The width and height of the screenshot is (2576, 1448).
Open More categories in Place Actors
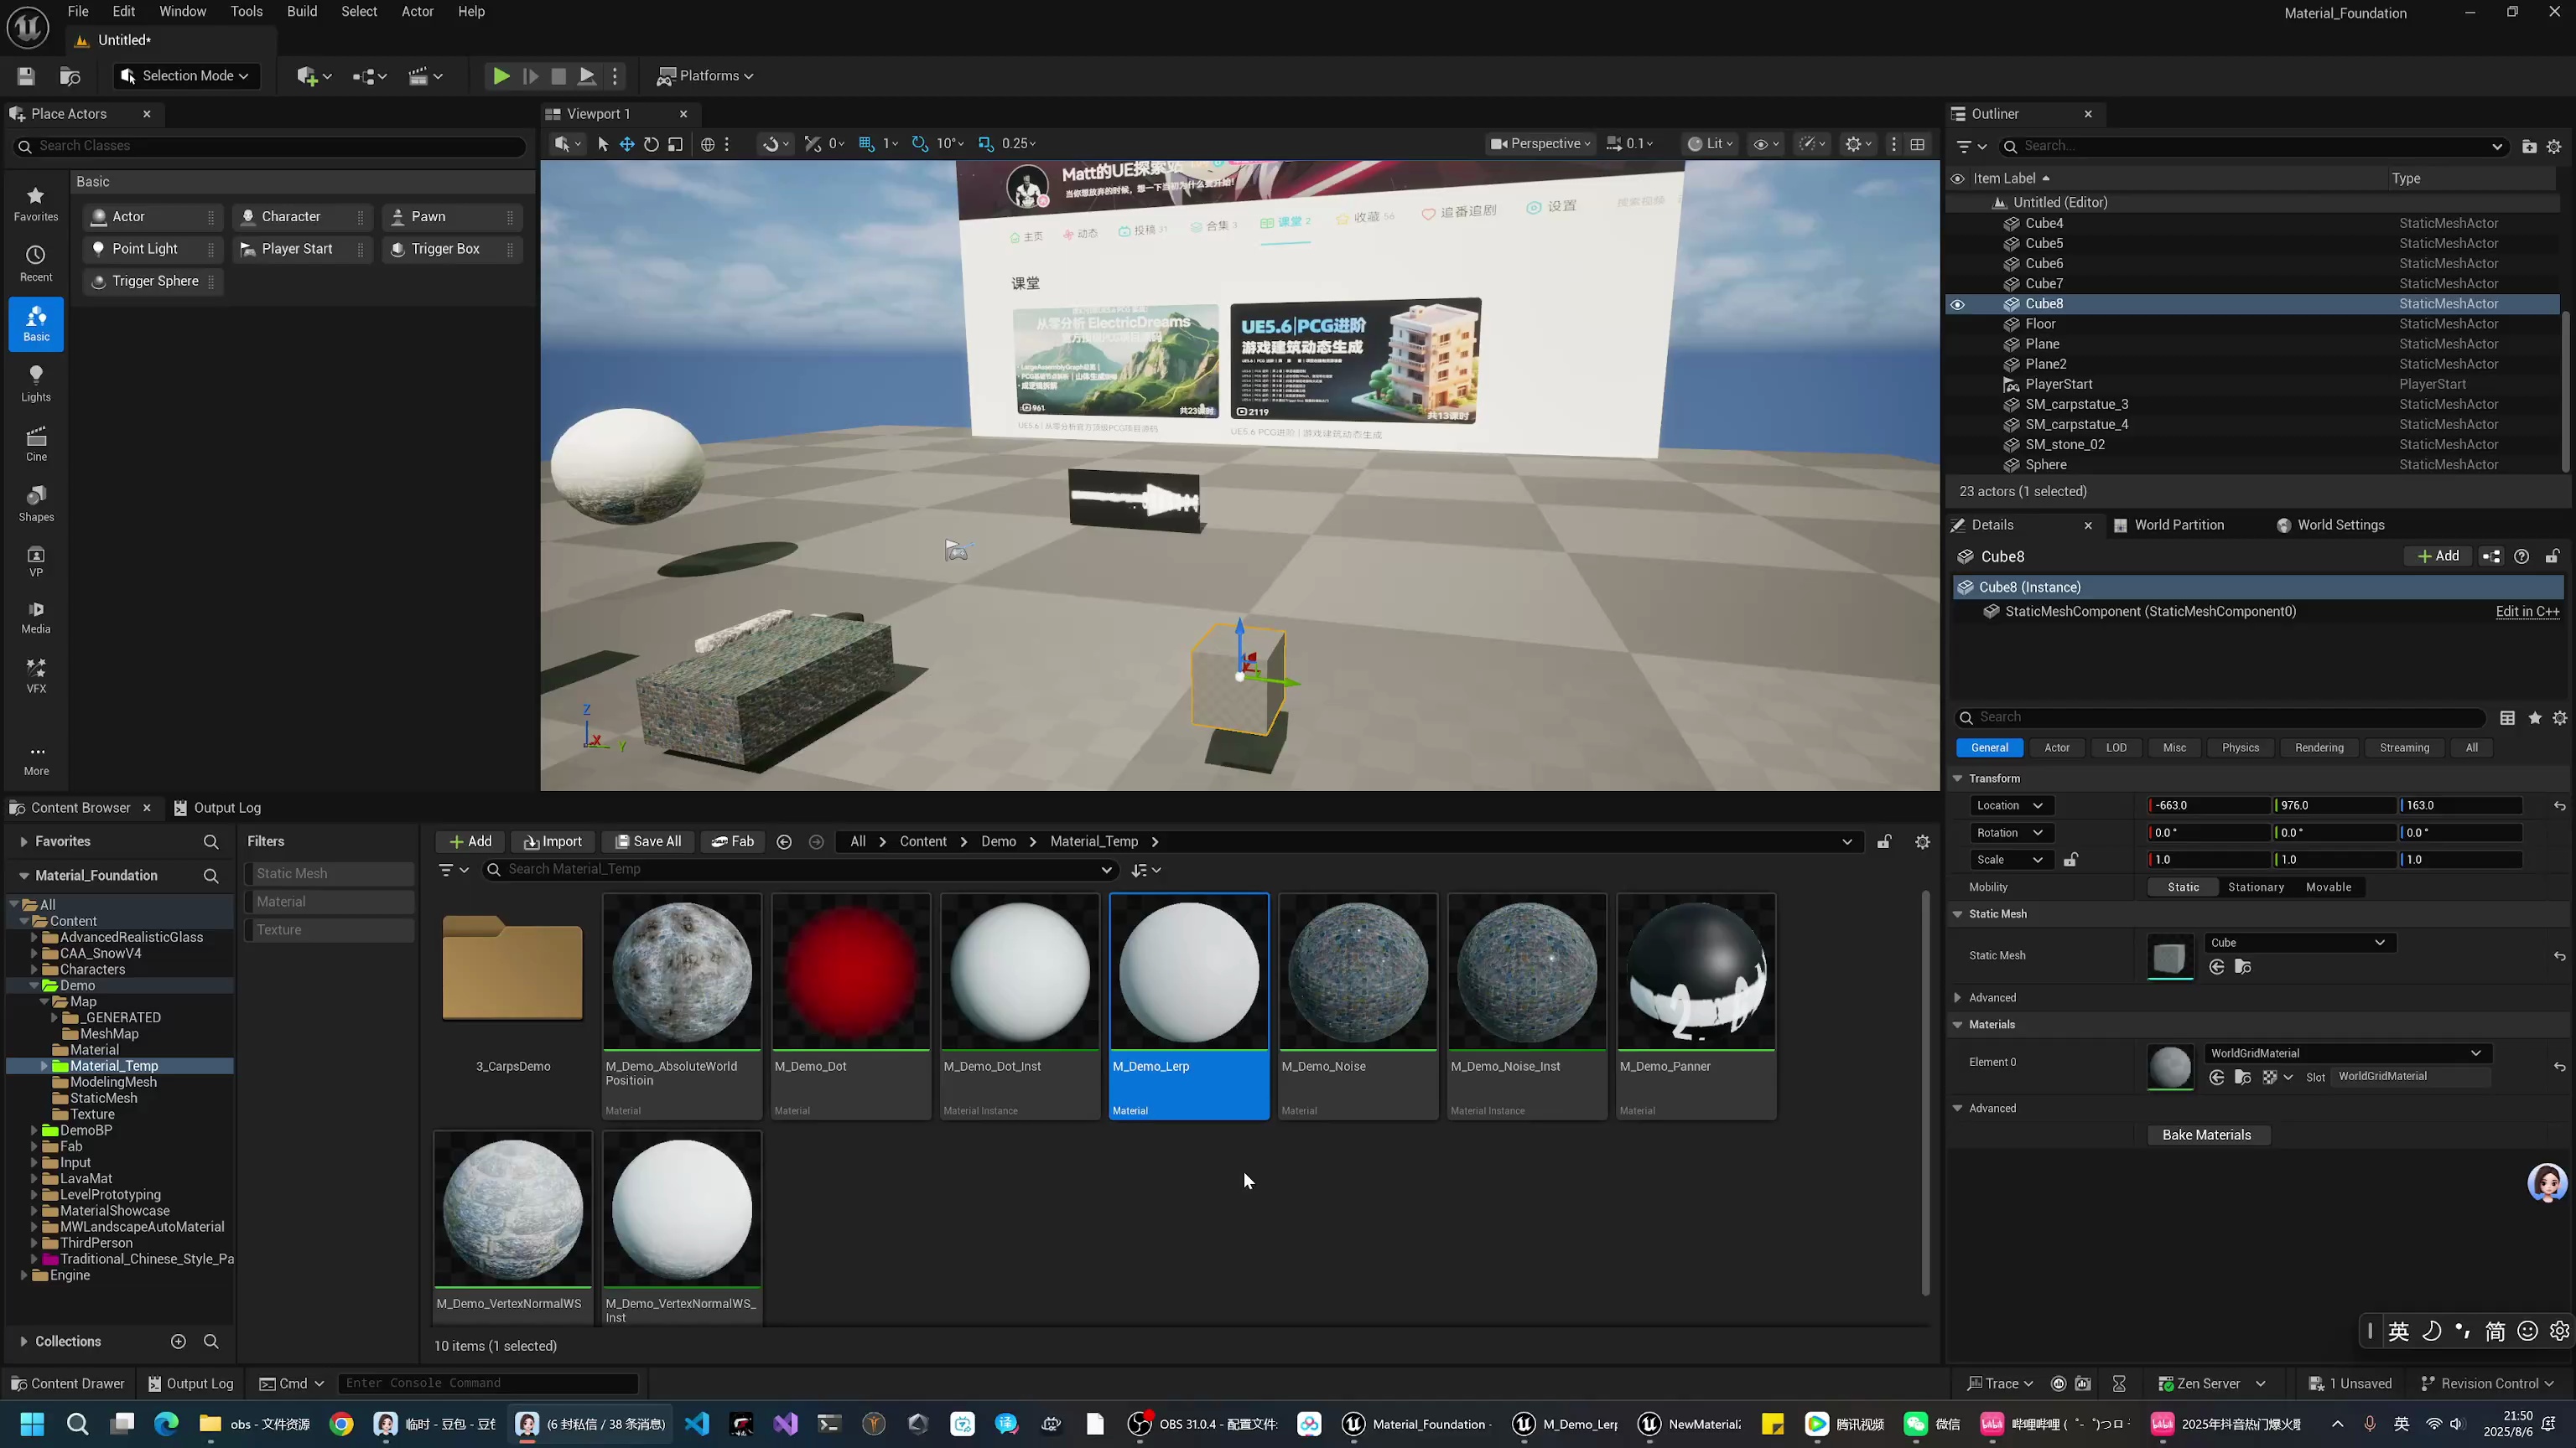(36, 759)
